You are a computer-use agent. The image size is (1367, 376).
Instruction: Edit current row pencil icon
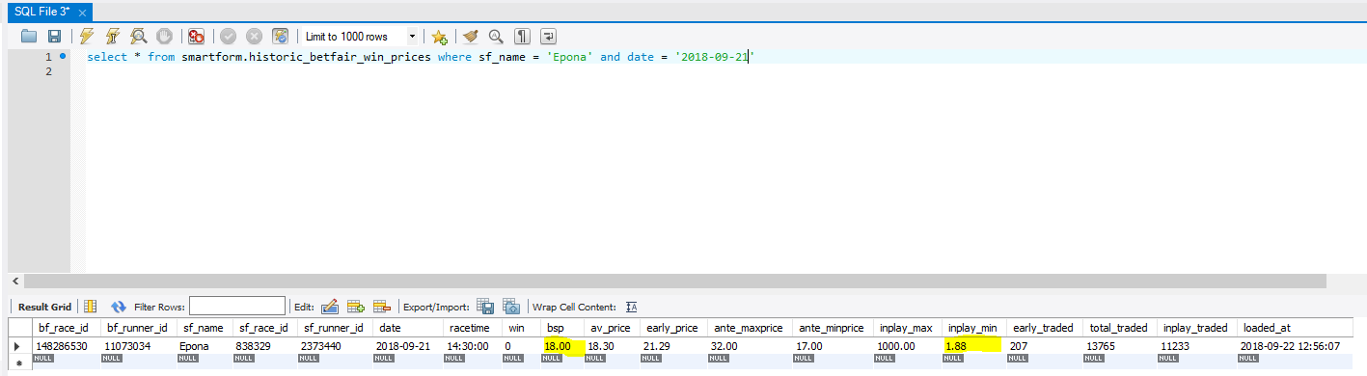tap(330, 307)
